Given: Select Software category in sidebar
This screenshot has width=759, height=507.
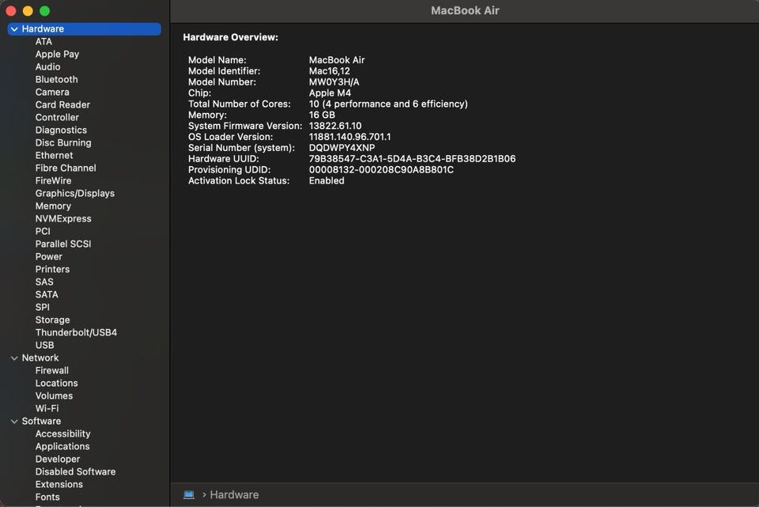Looking at the screenshot, I should [x=41, y=421].
